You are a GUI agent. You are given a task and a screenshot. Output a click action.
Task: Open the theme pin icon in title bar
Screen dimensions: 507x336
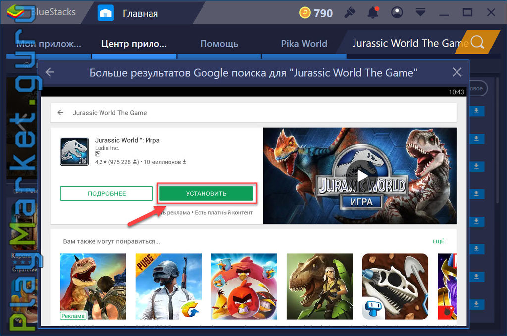[350, 13]
